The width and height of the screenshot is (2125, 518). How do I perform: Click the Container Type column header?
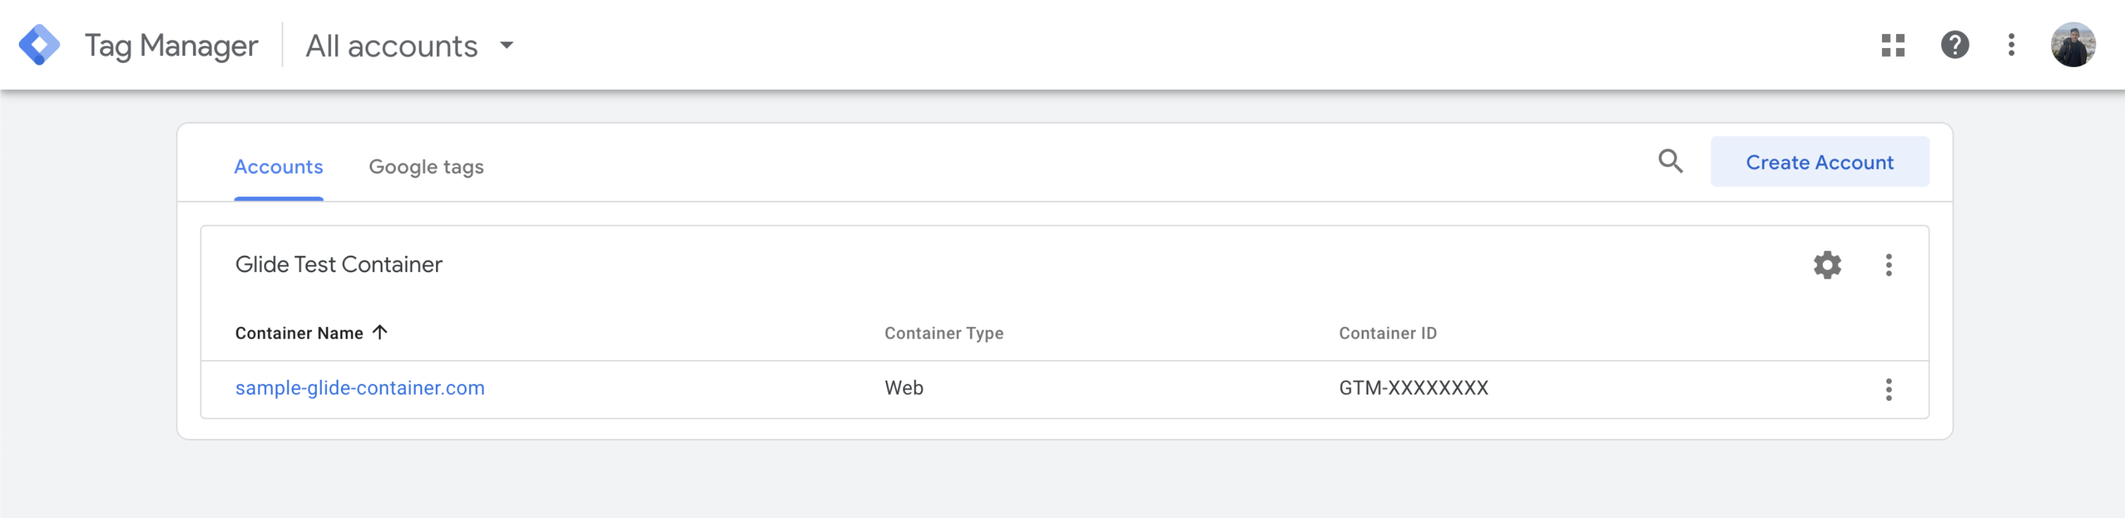943,333
